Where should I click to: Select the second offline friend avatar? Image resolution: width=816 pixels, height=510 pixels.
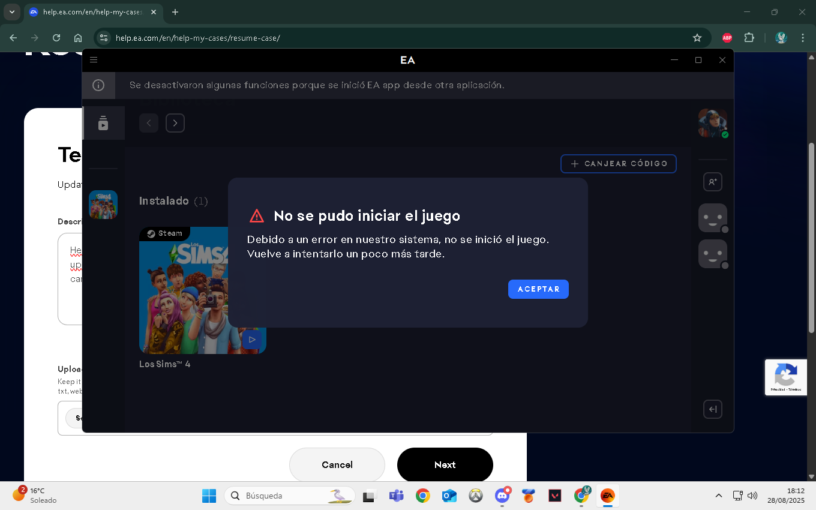click(713, 254)
